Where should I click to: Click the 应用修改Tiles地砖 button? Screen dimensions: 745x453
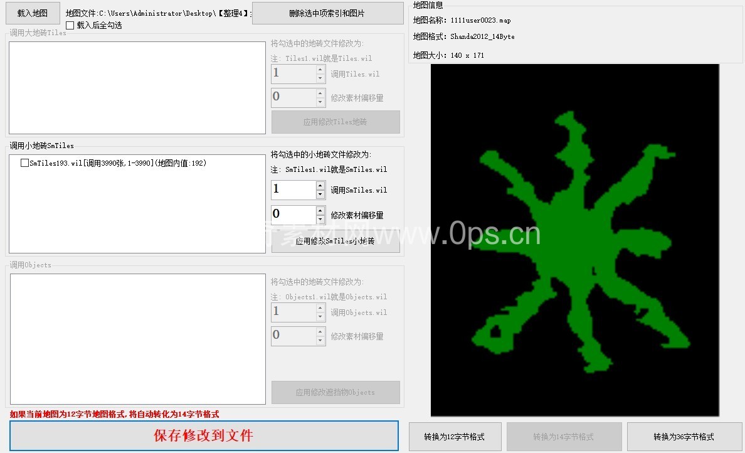(335, 122)
